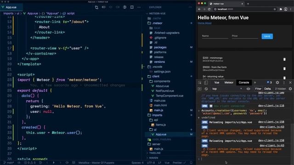The width and height of the screenshot is (294, 165).
Task: Collapse the imports folder in explorer
Action: point(157,115)
